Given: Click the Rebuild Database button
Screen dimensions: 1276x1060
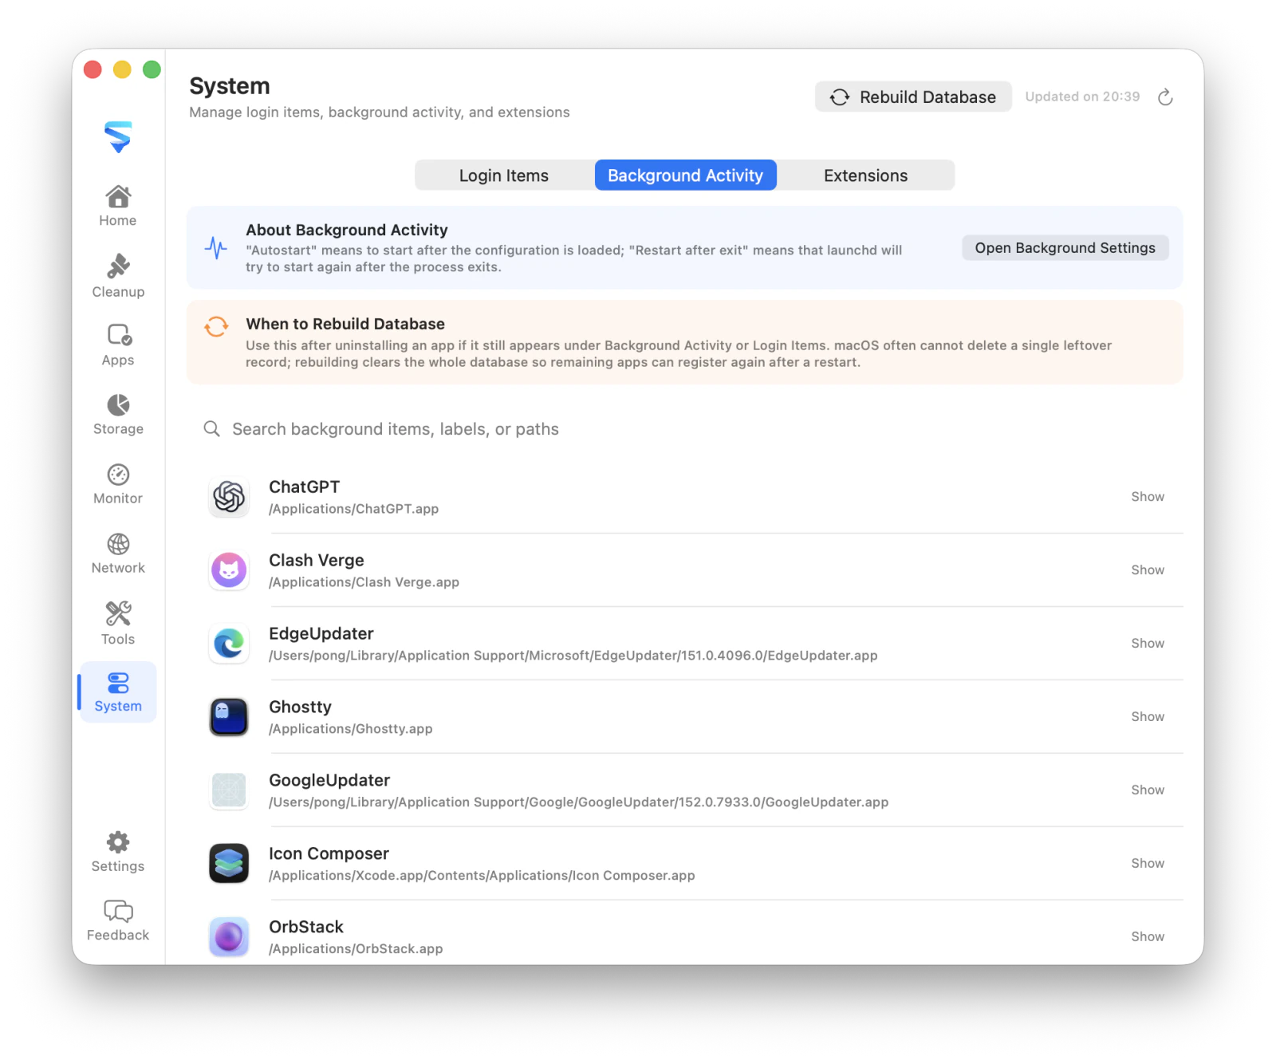Looking at the screenshot, I should 913,97.
